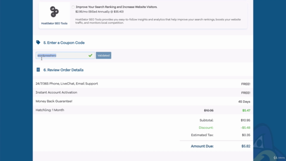The height and width of the screenshot is (161, 286).
Task: Click 'Money Back Guarantee!' row
Action: [x=143, y=101]
